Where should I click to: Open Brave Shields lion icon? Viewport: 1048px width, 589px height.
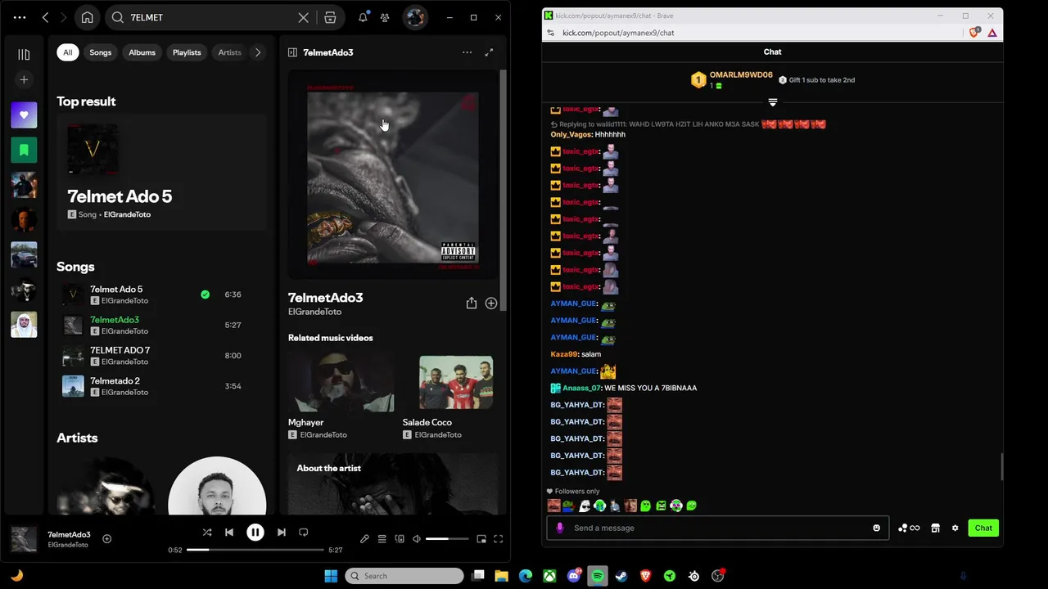click(x=973, y=33)
